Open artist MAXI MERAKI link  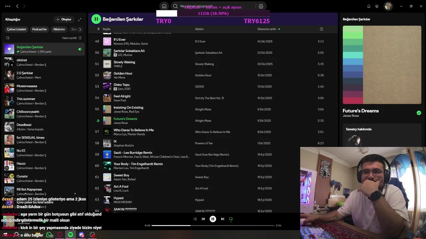(x=122, y=202)
